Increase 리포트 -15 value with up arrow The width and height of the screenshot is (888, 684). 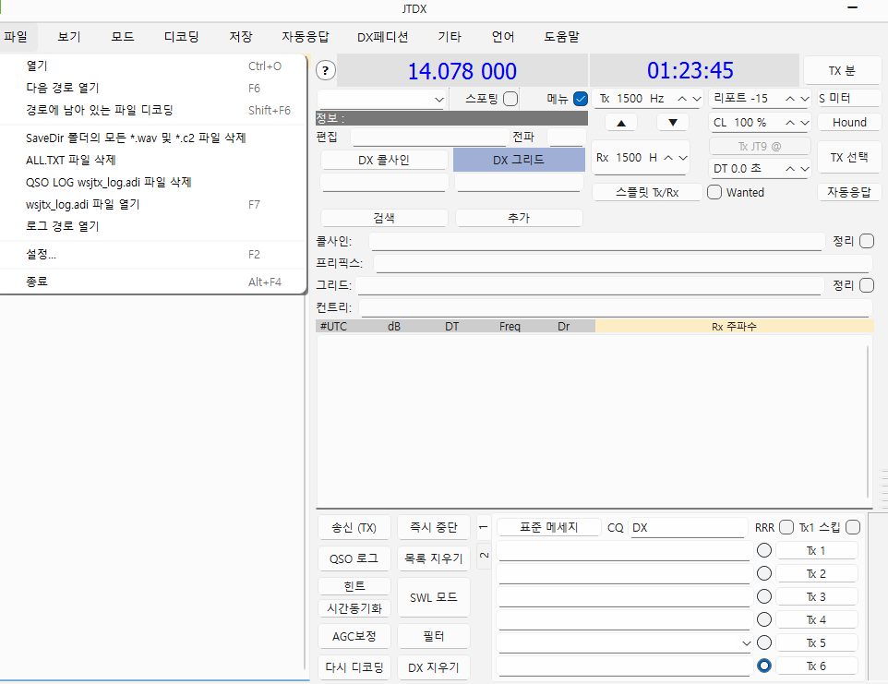(790, 99)
